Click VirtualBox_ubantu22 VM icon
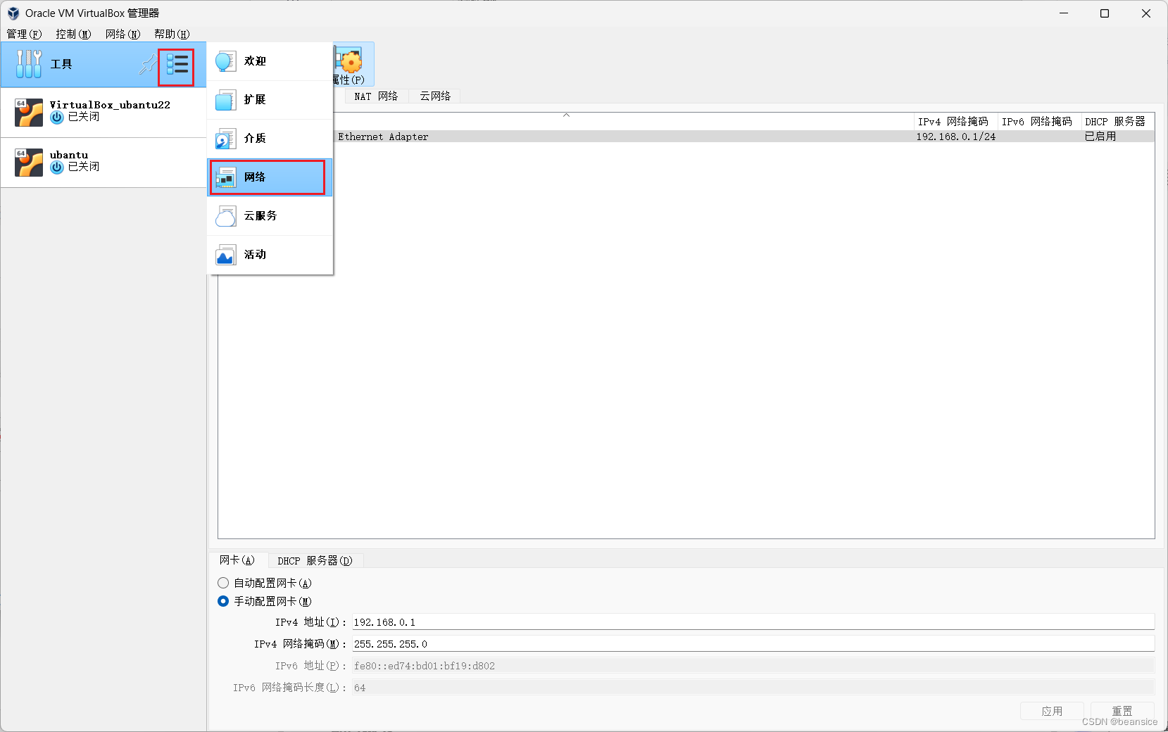Image resolution: width=1168 pixels, height=732 pixels. coord(29,113)
